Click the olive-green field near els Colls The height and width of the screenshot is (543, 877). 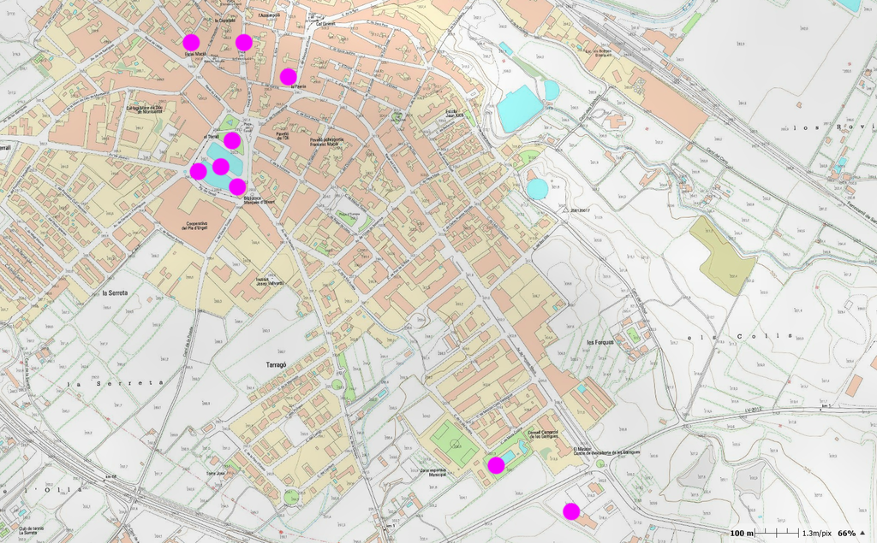click(722, 257)
